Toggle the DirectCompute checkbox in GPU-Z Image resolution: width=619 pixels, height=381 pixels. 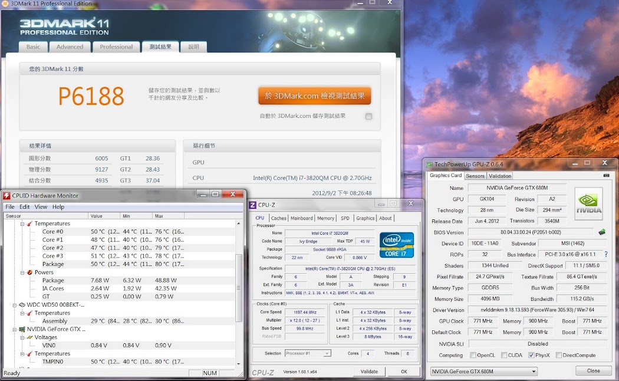pos(559,355)
